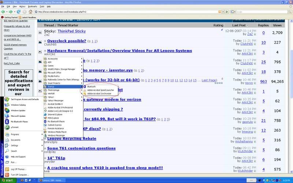The image size is (293, 183).
Task: Click the Last Page link
Action: (209, 80)
